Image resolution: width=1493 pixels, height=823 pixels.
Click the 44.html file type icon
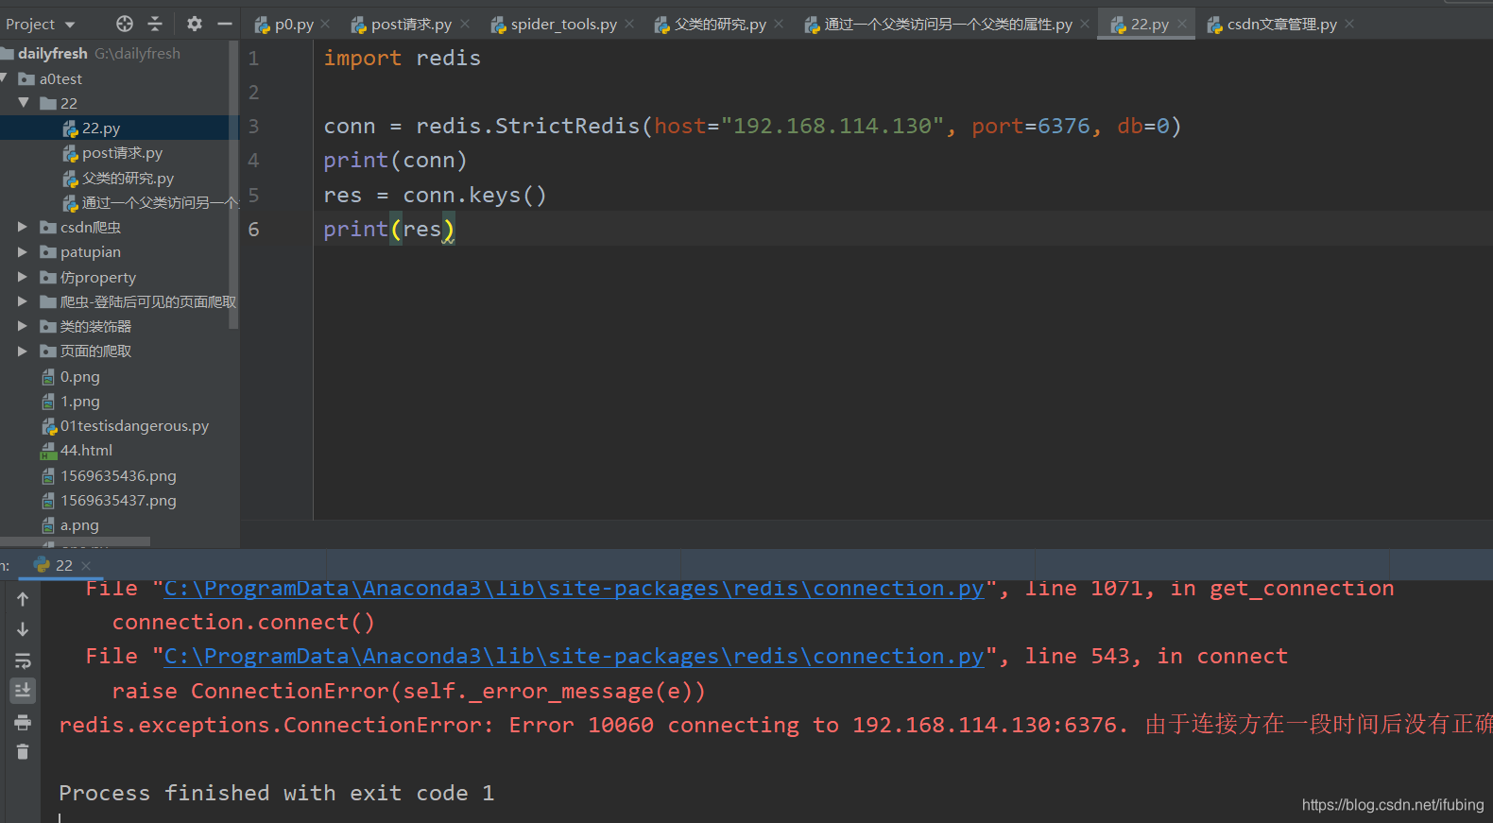tap(48, 451)
